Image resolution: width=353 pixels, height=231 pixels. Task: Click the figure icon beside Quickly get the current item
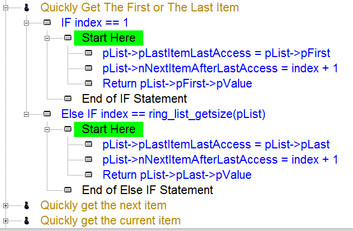click(x=27, y=221)
